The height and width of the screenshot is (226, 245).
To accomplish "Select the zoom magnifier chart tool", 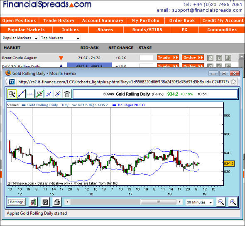I will [12, 94].
